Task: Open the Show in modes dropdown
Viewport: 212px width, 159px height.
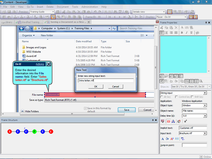Action: tap(209, 86)
